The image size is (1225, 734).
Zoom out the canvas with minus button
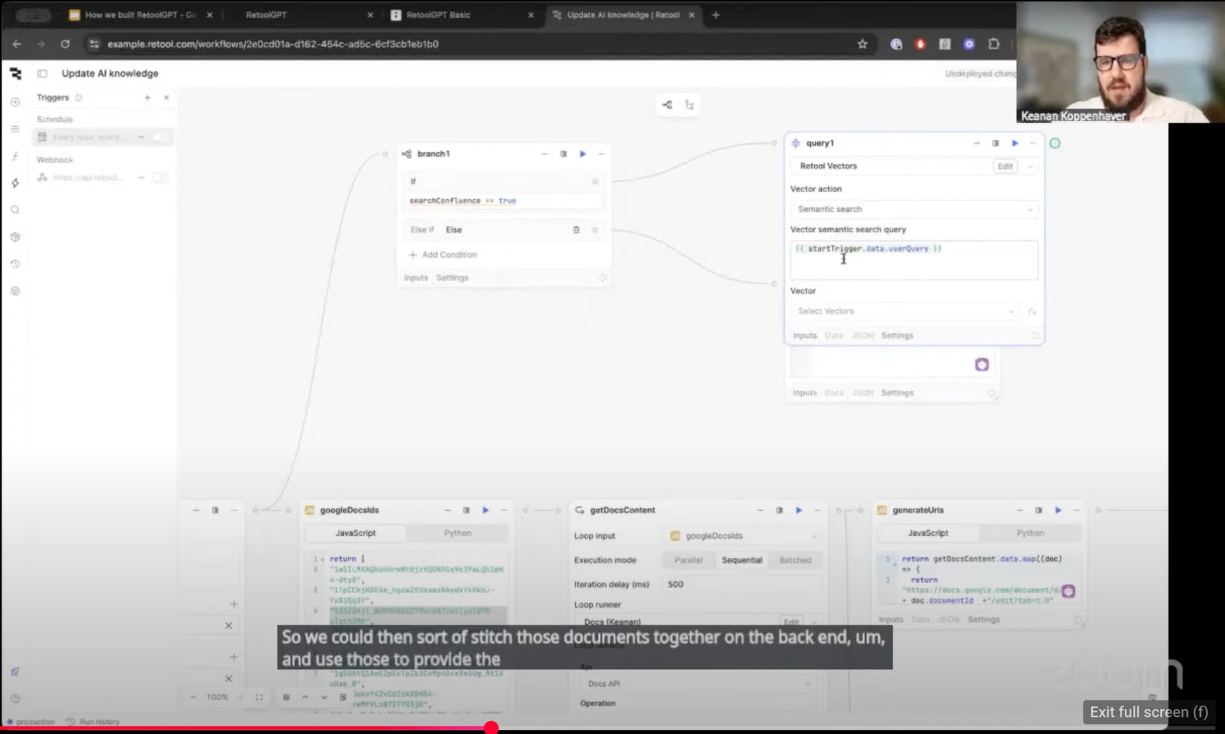click(x=193, y=697)
